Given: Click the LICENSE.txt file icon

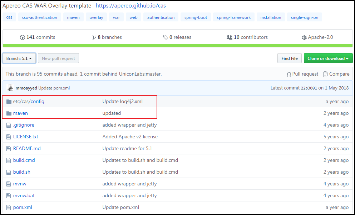Looking at the screenshot, I should tap(9, 137).
